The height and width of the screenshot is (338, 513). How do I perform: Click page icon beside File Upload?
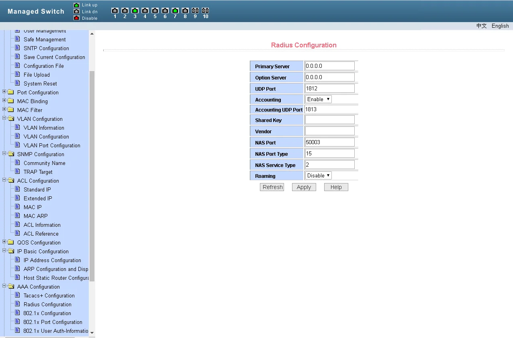[x=17, y=74]
